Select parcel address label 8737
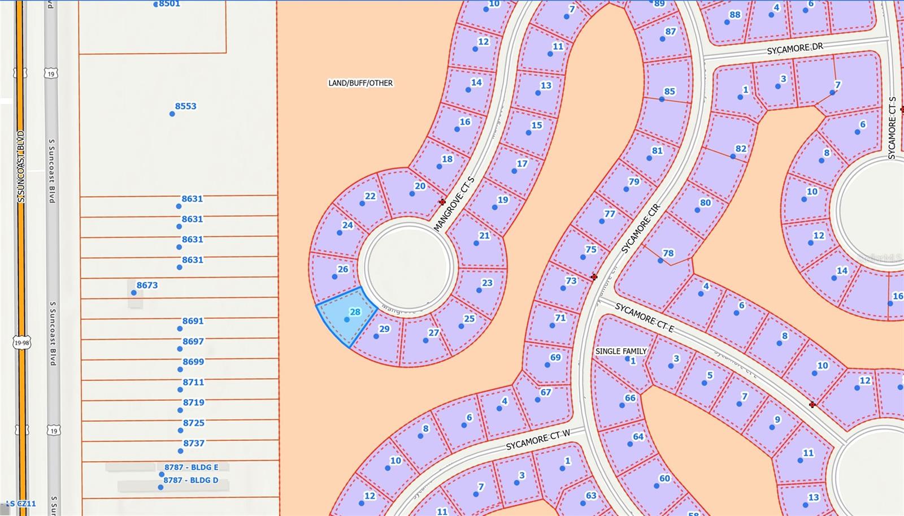The width and height of the screenshot is (904, 516). [x=193, y=443]
